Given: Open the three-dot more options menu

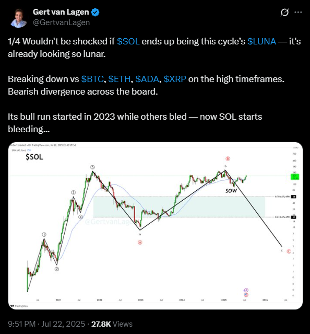Looking at the screenshot, I should tap(298, 13).
